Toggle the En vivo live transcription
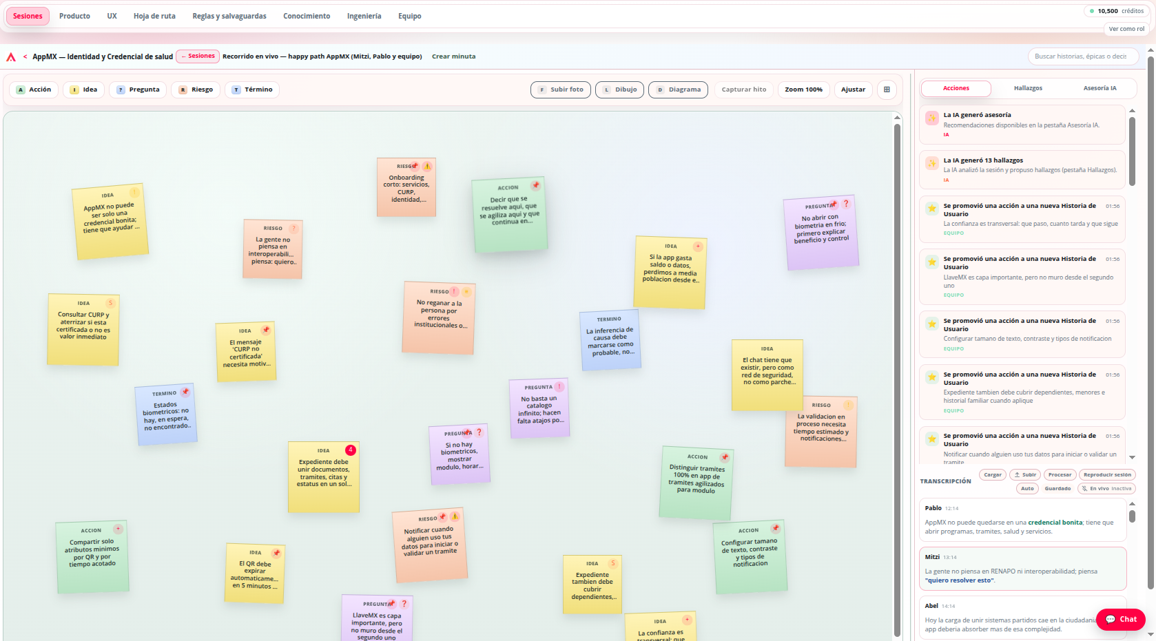Viewport: 1156px width, 641px height. (x=1106, y=489)
